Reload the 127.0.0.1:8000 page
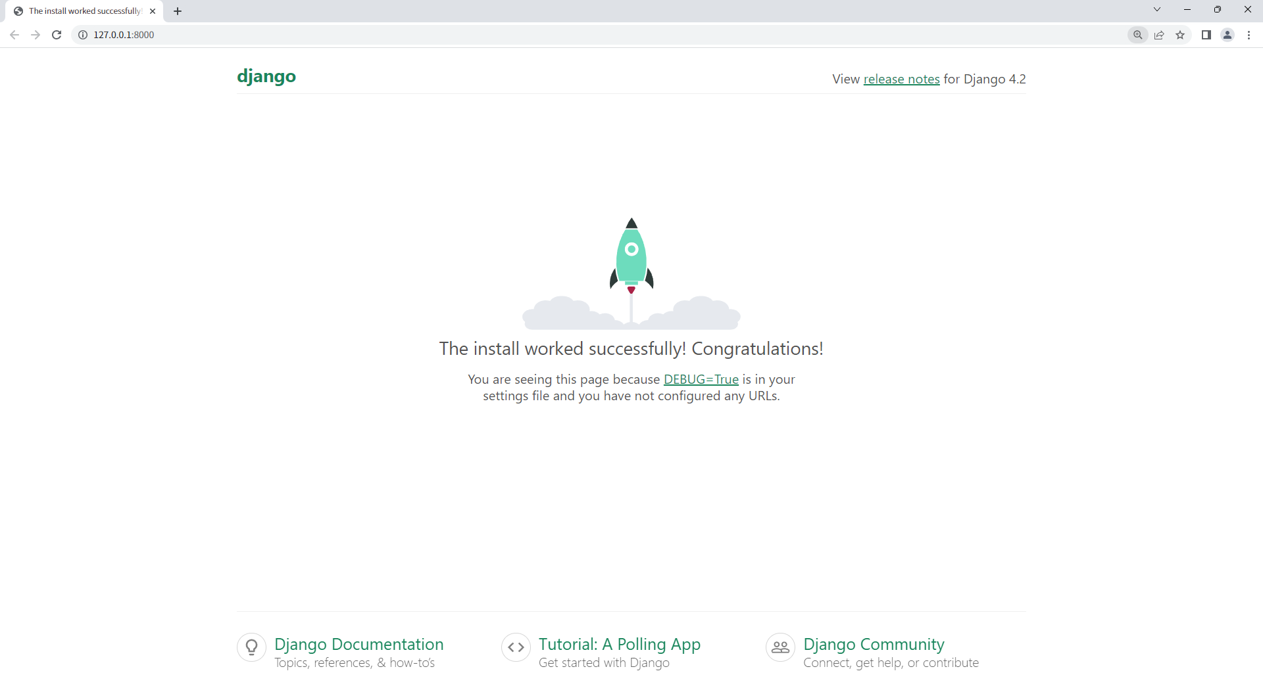Image resolution: width=1263 pixels, height=690 pixels. 57,35
